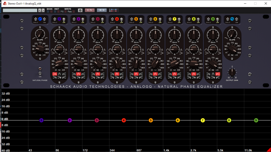Click the orange band 5 number badge
This screenshot has width=271, height=152.
pyautogui.click(x=136, y=19)
